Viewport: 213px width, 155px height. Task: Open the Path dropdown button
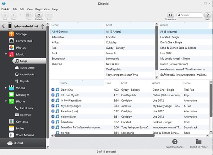tap(49, 15)
